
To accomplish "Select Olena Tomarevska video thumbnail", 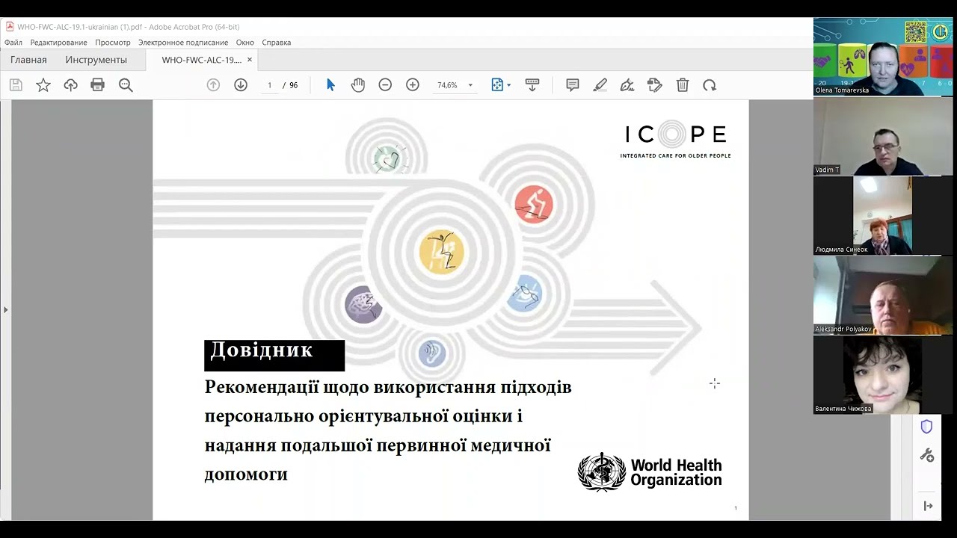I will click(883, 57).
